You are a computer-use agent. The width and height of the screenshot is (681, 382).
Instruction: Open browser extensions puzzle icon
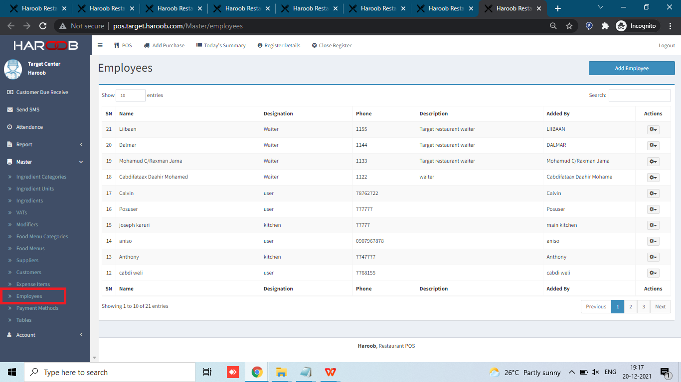click(605, 26)
